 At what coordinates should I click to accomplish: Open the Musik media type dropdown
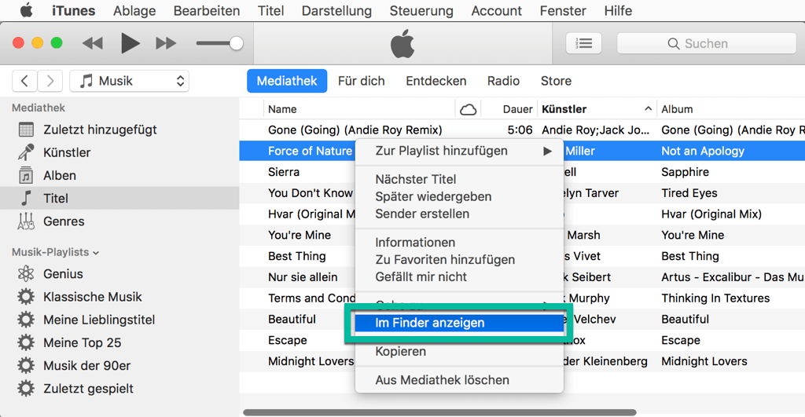click(130, 81)
